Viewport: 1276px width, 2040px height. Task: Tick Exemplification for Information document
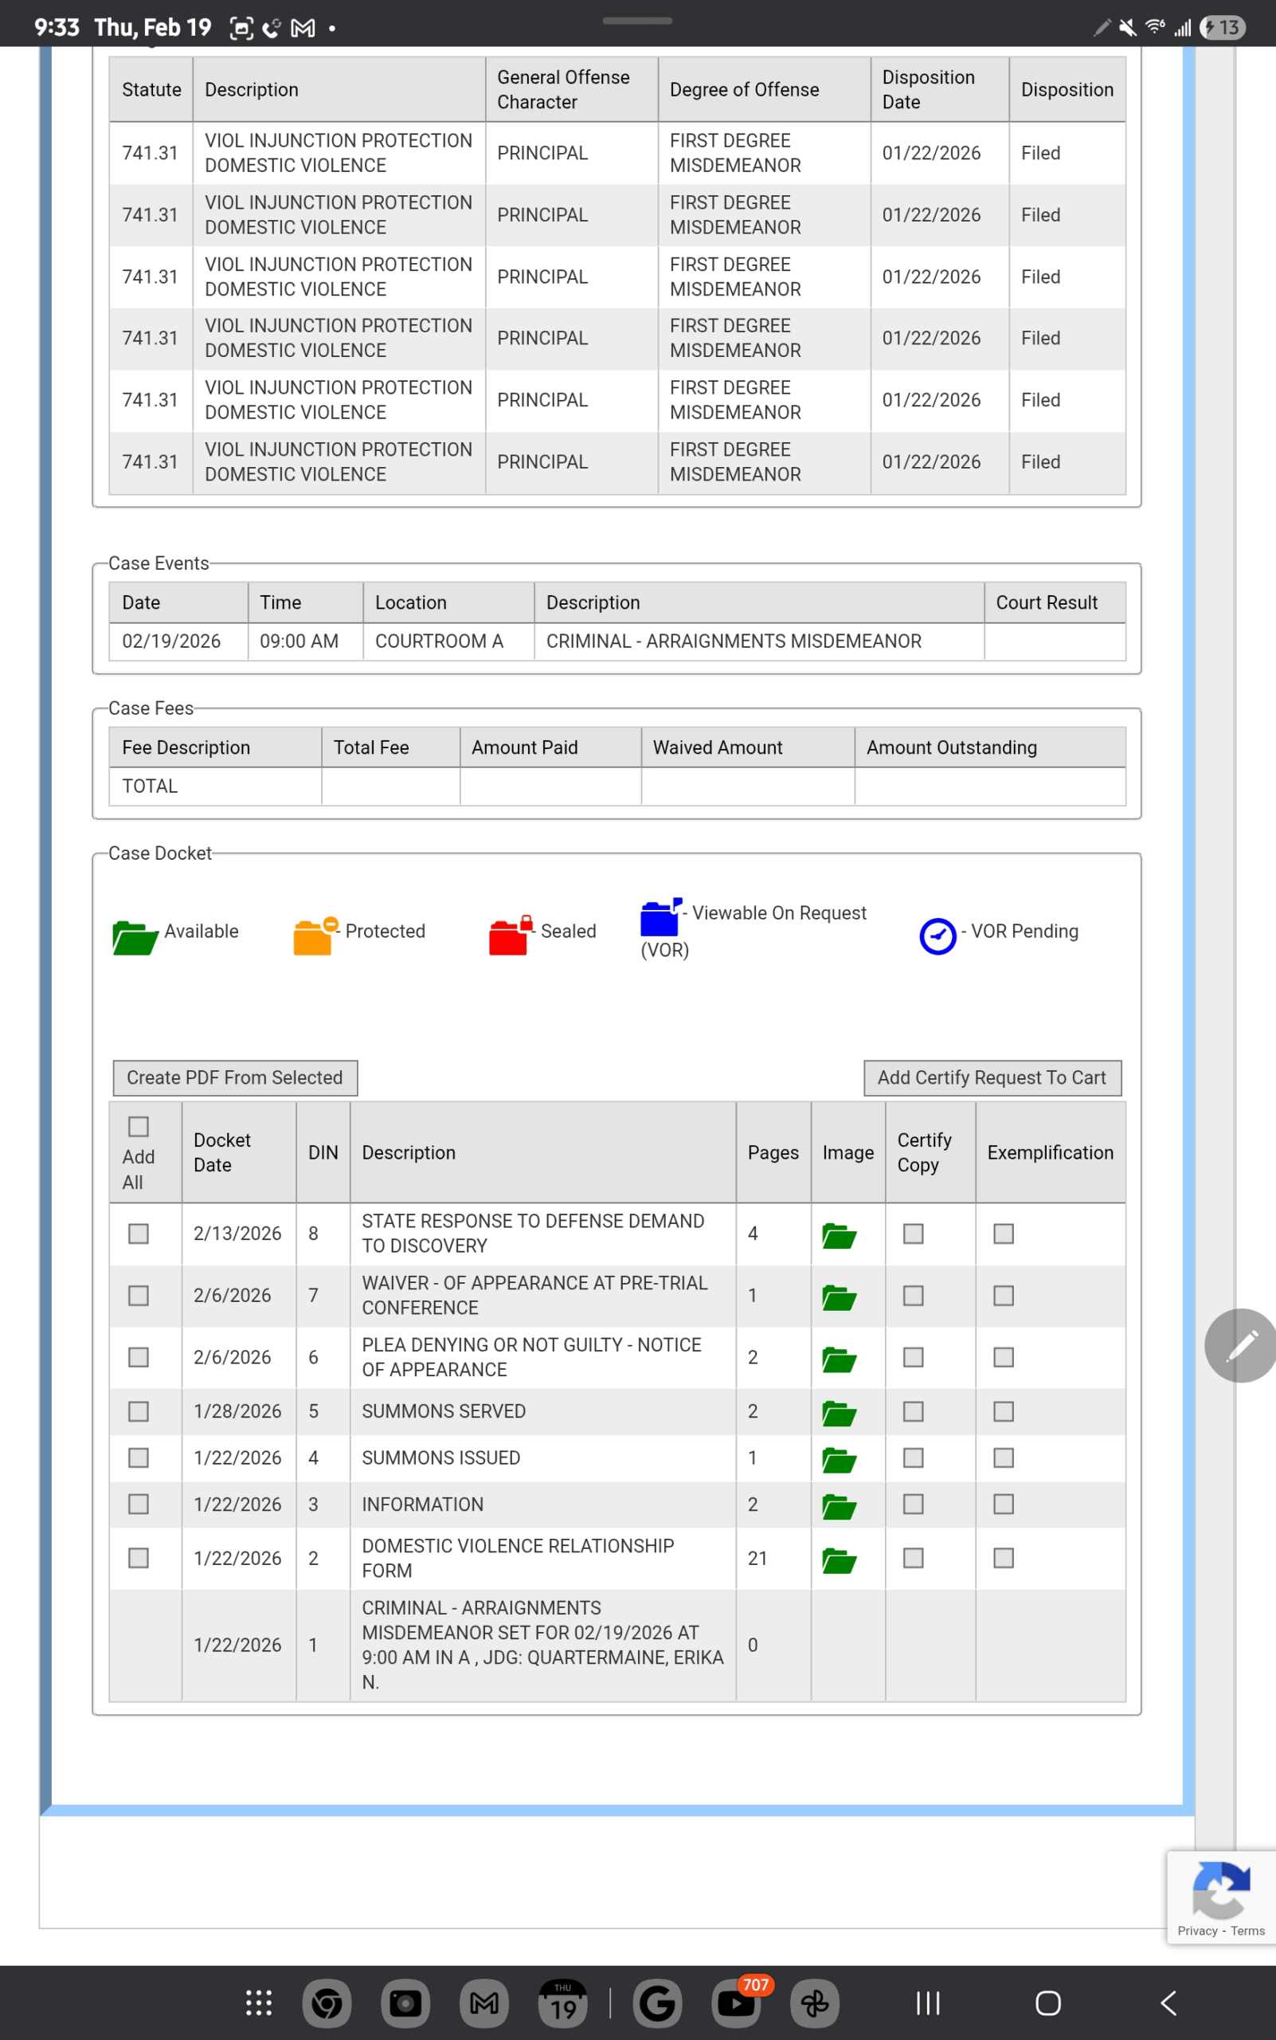1004,1504
